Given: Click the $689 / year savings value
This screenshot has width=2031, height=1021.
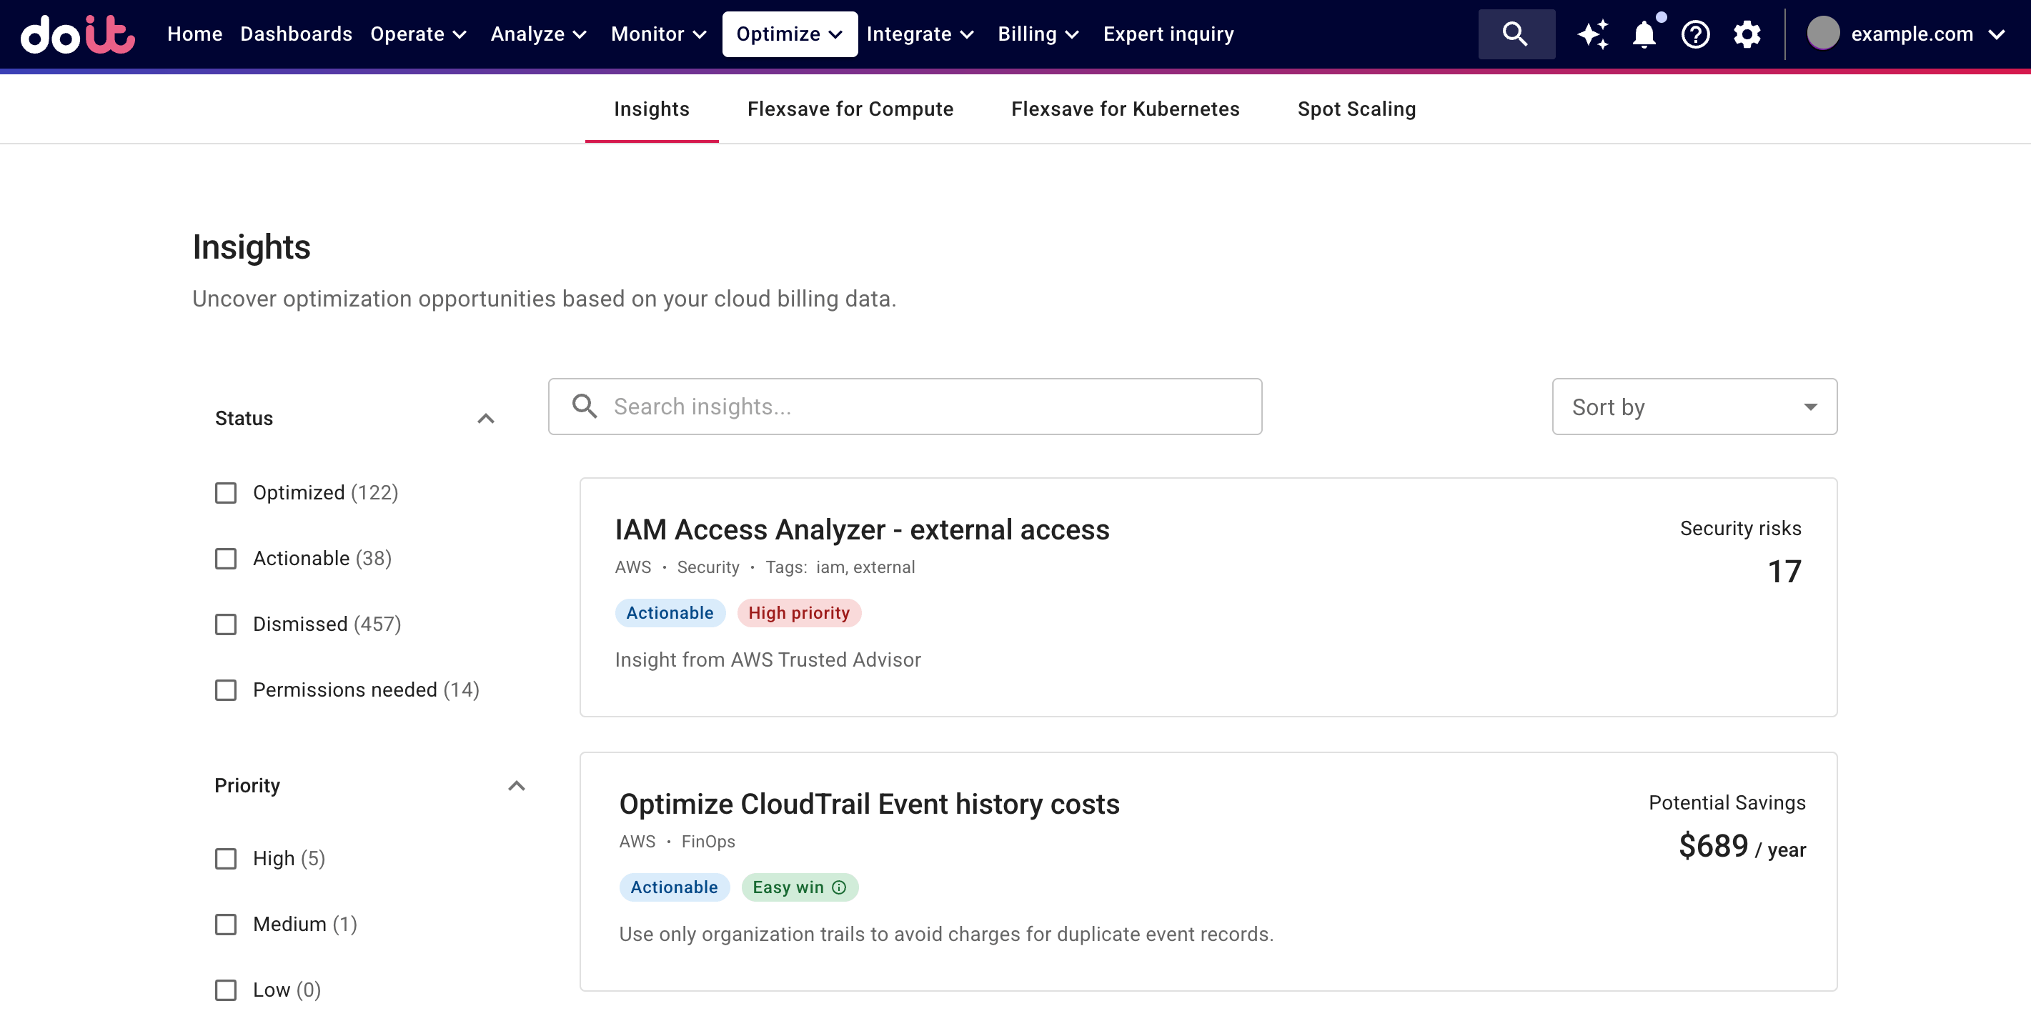Looking at the screenshot, I should tap(1742, 847).
